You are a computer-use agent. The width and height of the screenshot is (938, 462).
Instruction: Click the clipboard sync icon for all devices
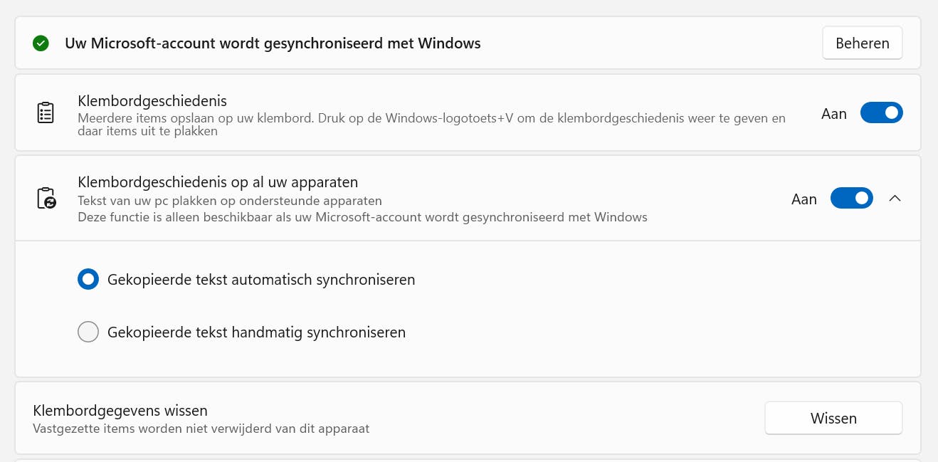click(46, 198)
